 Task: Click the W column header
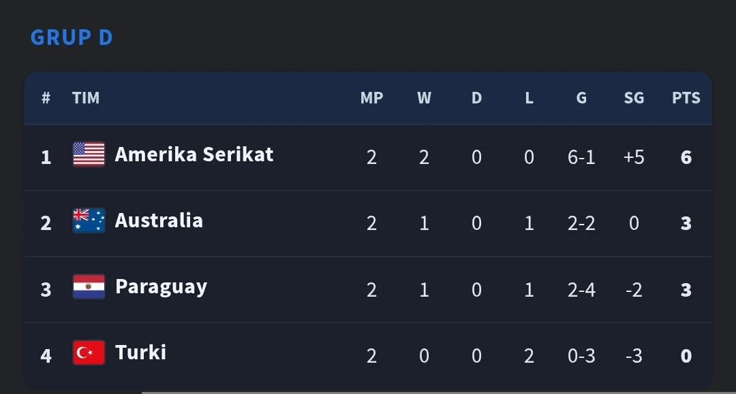[425, 98]
